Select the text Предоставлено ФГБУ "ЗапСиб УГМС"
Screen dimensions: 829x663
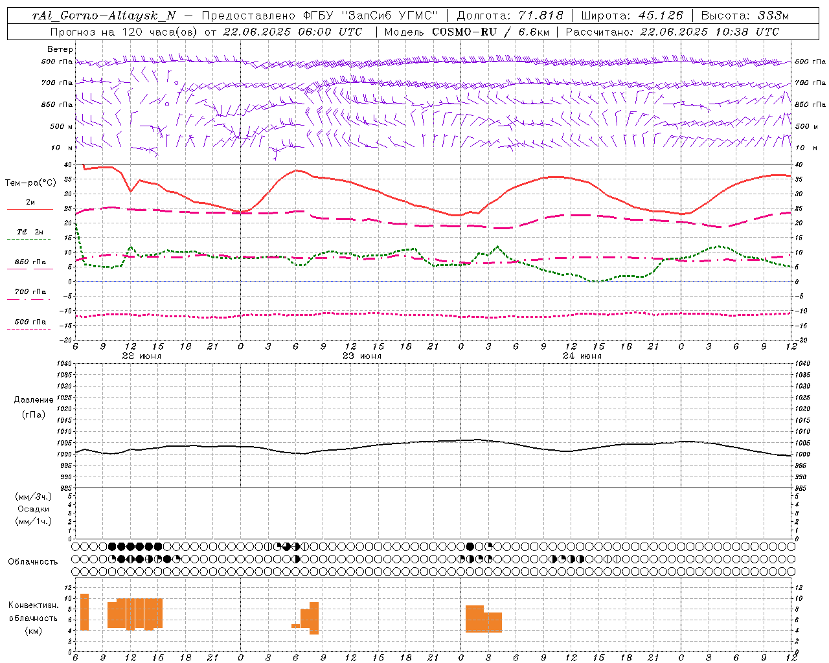tap(319, 16)
